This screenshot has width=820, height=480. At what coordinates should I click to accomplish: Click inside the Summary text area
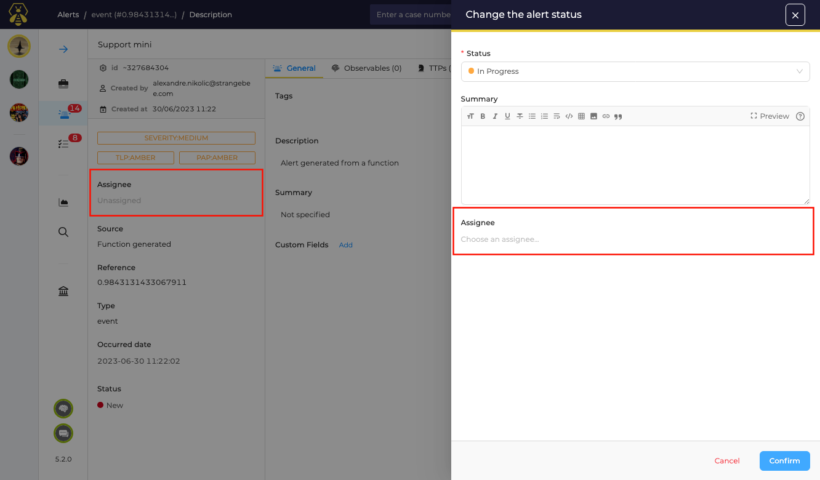pos(635,165)
